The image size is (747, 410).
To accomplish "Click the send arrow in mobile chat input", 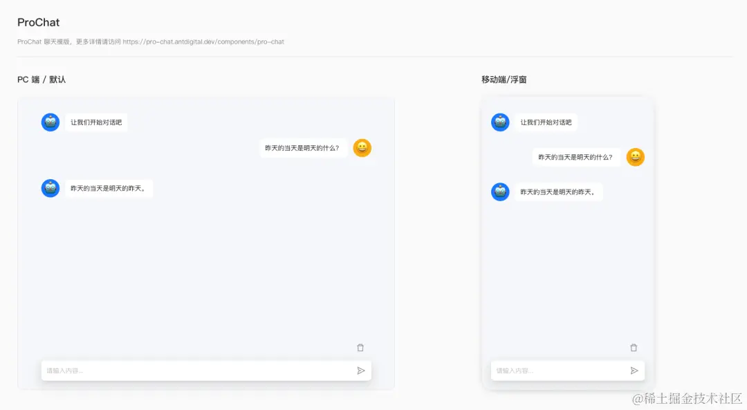I will (634, 371).
